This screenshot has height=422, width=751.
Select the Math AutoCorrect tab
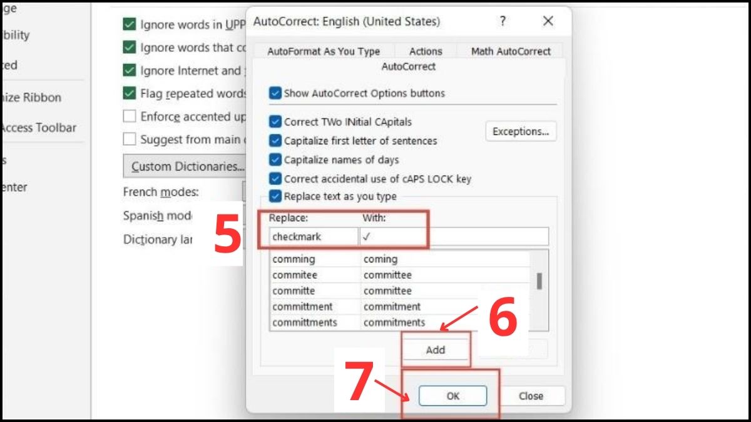click(510, 51)
